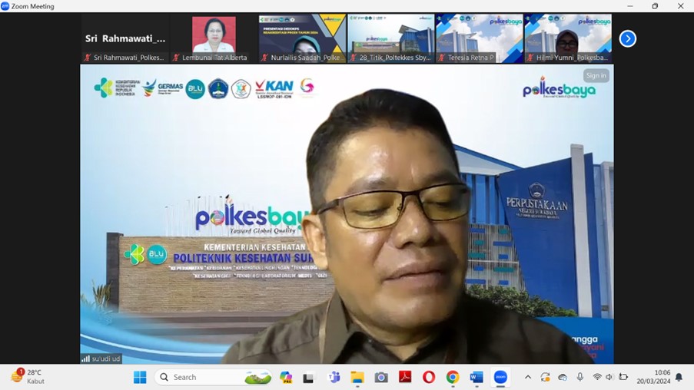Open Adobe Acrobat from the taskbar
The height and width of the screenshot is (390, 694).
(x=405, y=377)
